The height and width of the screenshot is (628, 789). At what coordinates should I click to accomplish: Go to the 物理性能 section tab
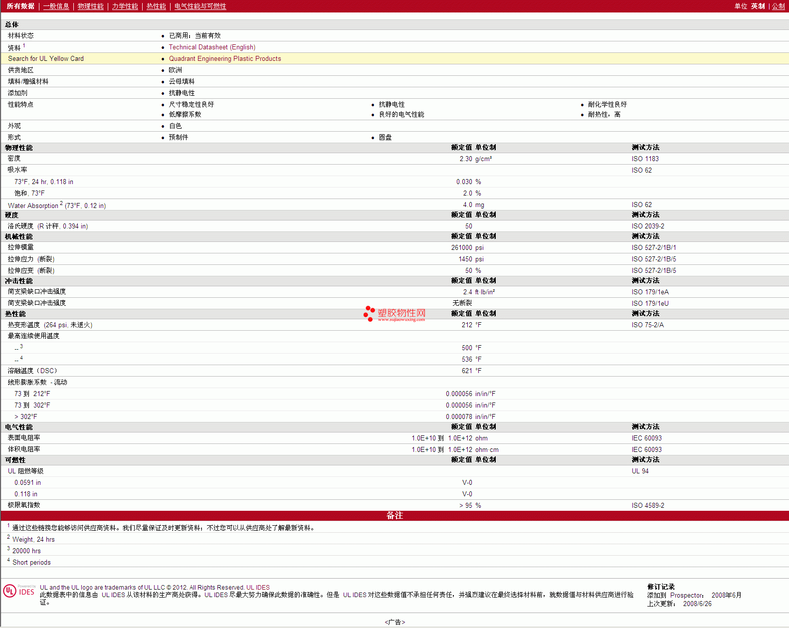90,6
